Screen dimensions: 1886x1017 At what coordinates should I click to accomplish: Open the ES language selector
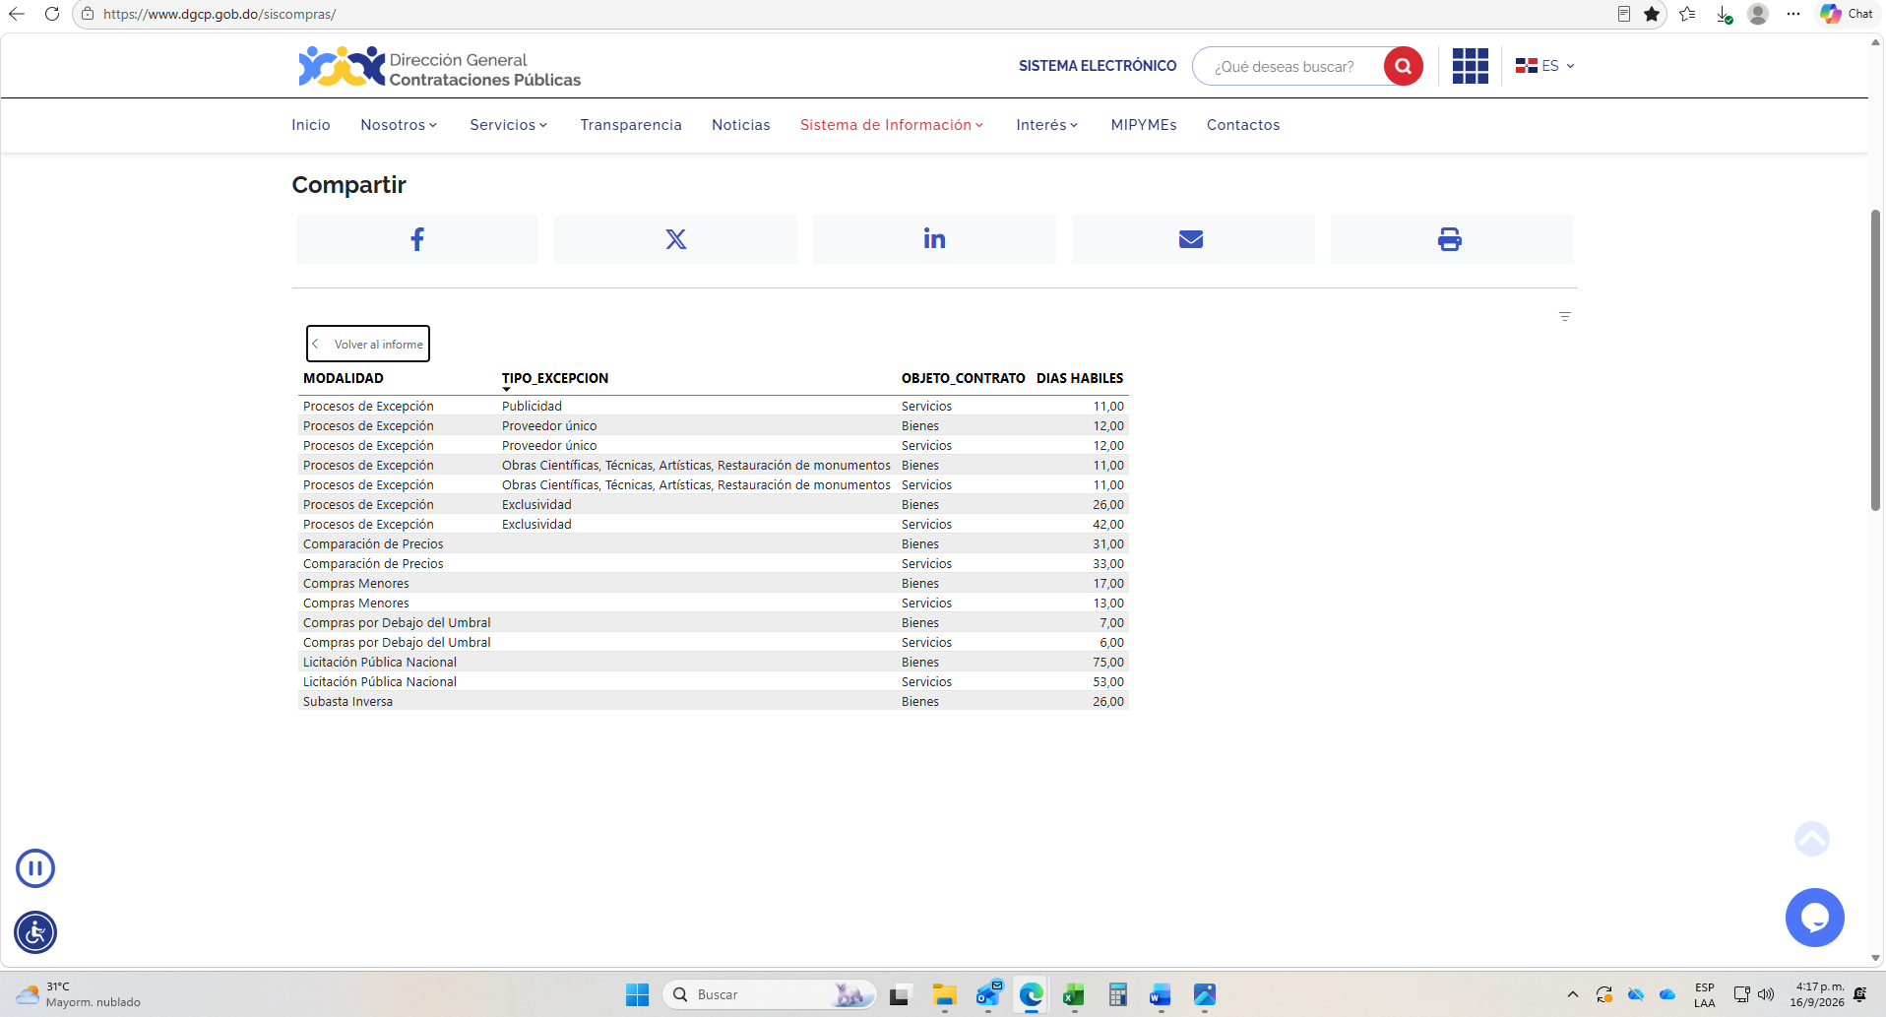coord(1545,66)
